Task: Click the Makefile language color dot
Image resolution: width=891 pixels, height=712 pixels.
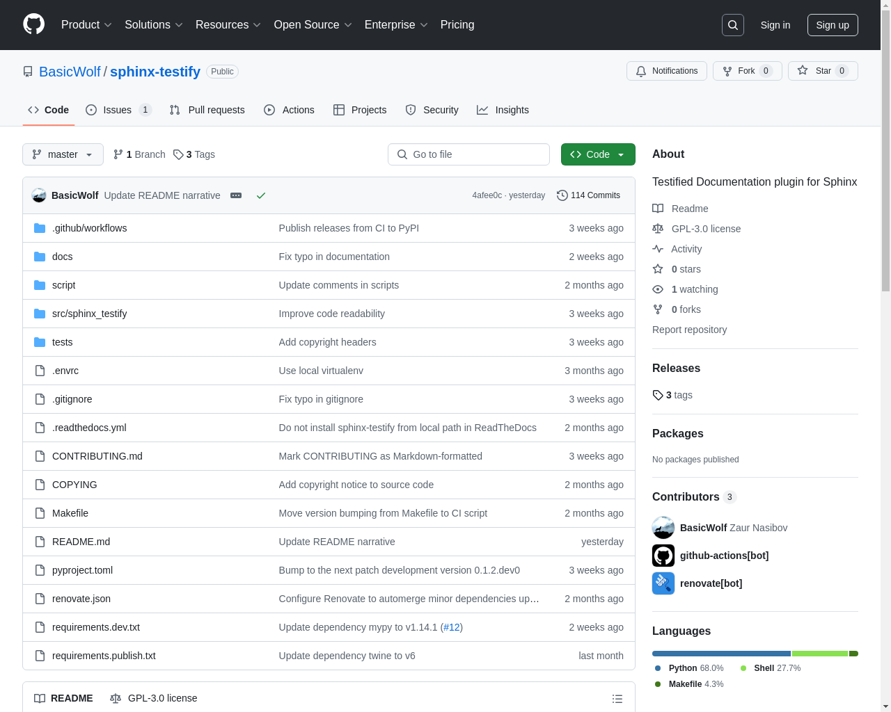Action: pos(658,684)
